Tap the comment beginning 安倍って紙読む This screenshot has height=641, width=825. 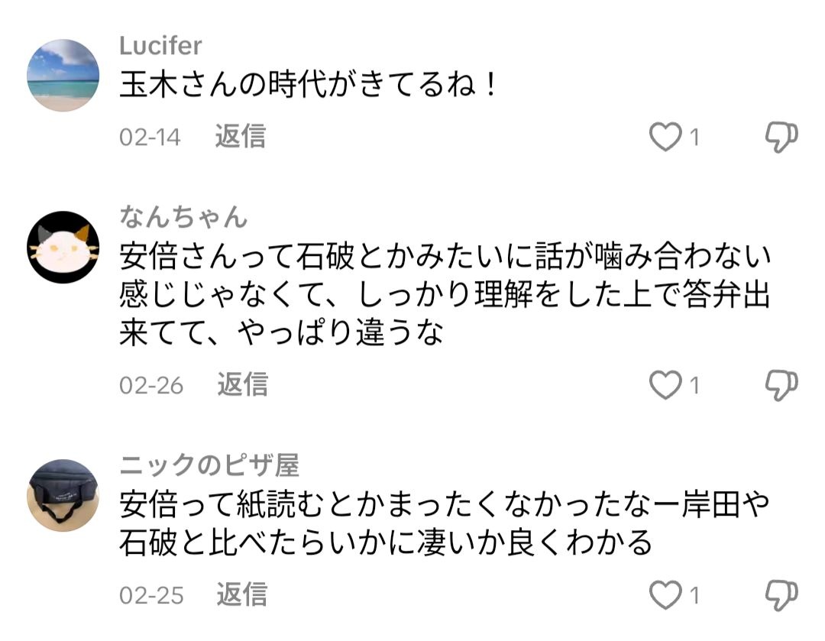point(443,523)
